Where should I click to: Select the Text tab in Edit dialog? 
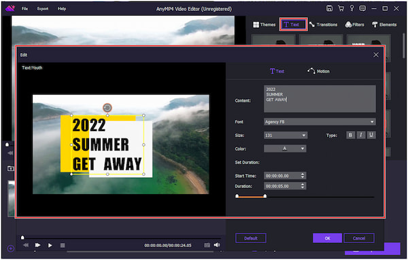(277, 71)
